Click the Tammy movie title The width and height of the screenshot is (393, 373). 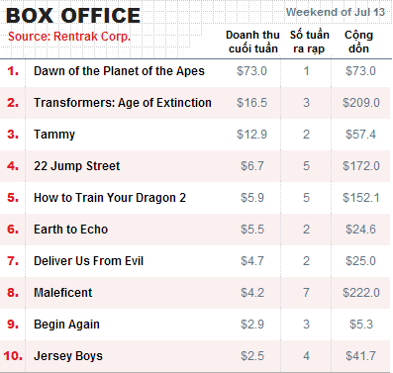point(54,135)
